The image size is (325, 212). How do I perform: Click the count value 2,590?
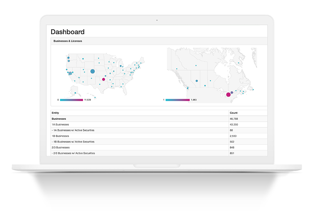tap(233, 136)
